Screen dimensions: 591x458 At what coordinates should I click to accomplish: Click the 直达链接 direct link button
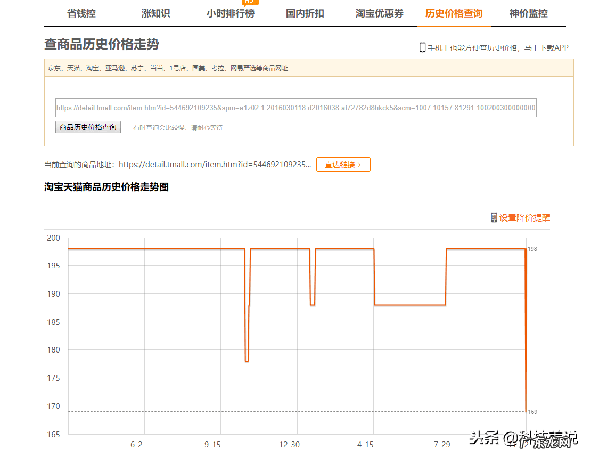tap(343, 165)
